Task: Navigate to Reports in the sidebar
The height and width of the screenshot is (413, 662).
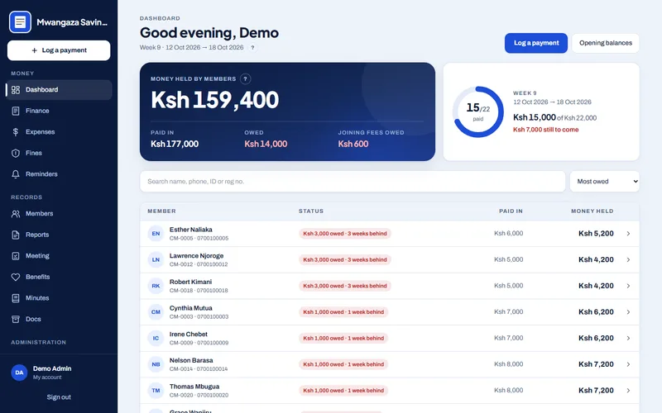Action: pyautogui.click(x=59, y=235)
